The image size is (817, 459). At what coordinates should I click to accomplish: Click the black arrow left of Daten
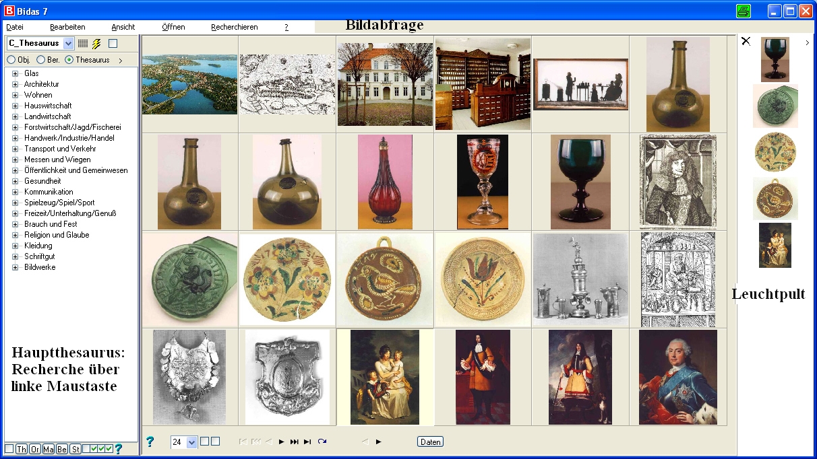(378, 442)
